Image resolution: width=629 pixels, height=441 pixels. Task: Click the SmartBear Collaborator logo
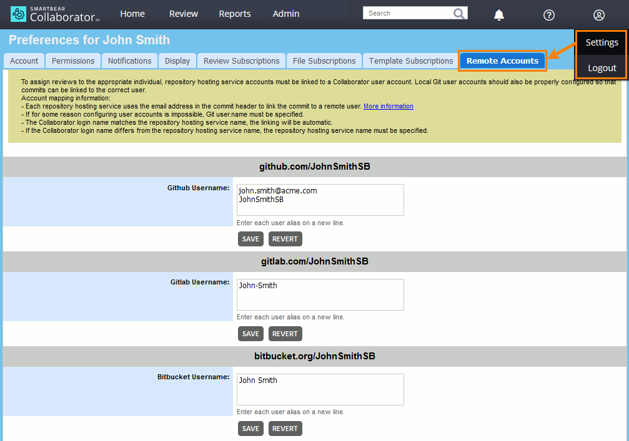click(x=55, y=14)
